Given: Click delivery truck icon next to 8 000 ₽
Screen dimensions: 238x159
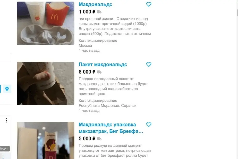Looking at the screenshot, I should click(x=99, y=72).
